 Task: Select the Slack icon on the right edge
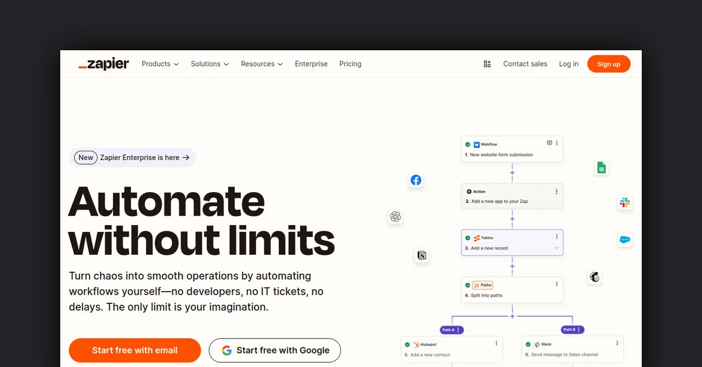625,203
